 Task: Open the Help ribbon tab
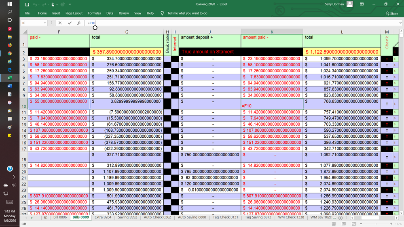[x=150, y=13]
